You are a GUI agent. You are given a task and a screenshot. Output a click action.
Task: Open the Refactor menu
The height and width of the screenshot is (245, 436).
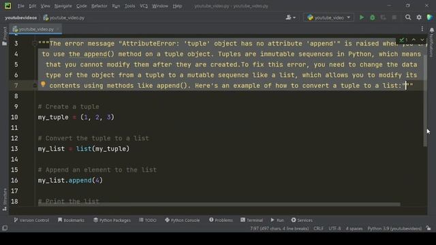(x=99, y=6)
